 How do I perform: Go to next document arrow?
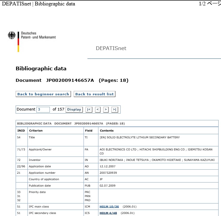point(106,110)
